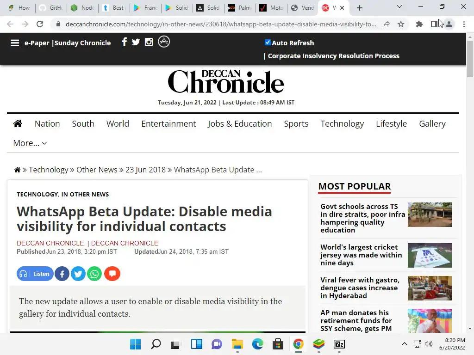Click the Deccan Chronicle logo

pyautogui.click(x=226, y=81)
